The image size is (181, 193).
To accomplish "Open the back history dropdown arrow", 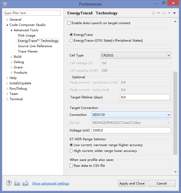I will [159, 13].
